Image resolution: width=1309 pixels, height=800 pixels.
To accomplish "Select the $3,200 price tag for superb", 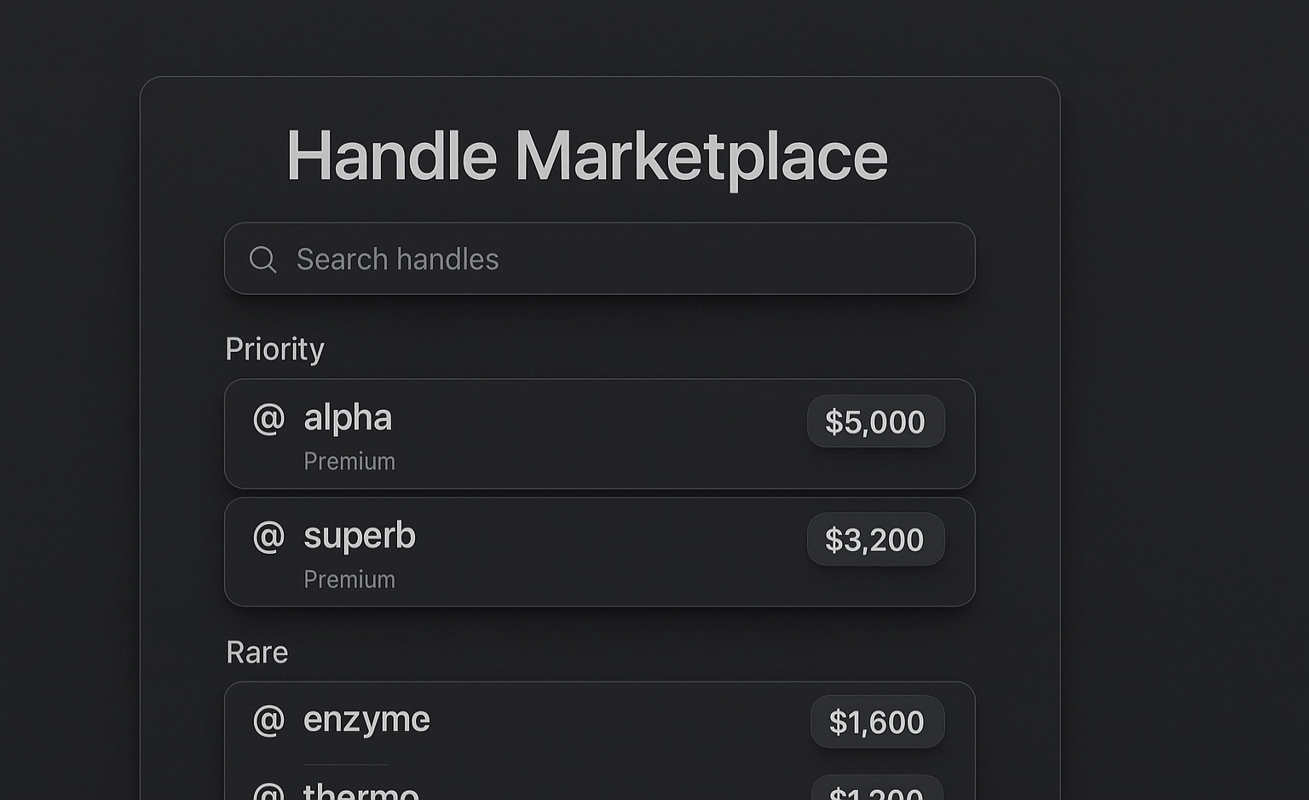I will tap(875, 539).
